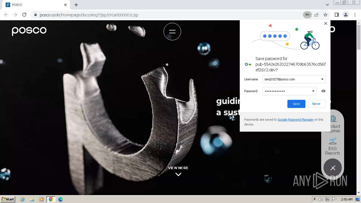Choose Never for saving password
361x203 pixels.
(x=316, y=104)
